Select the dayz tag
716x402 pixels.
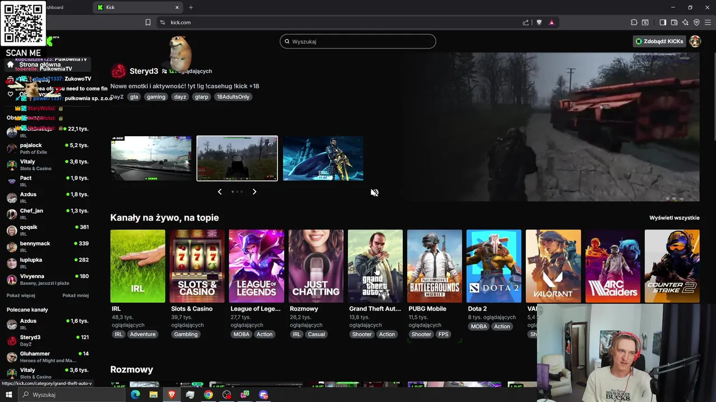coord(180,97)
